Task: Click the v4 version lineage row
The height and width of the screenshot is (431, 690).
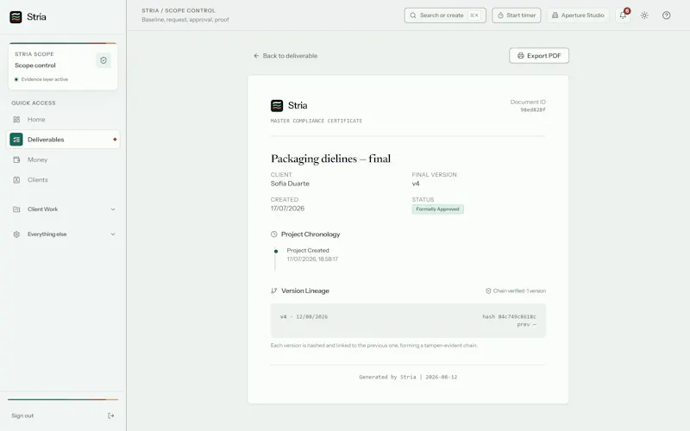Action: point(408,321)
